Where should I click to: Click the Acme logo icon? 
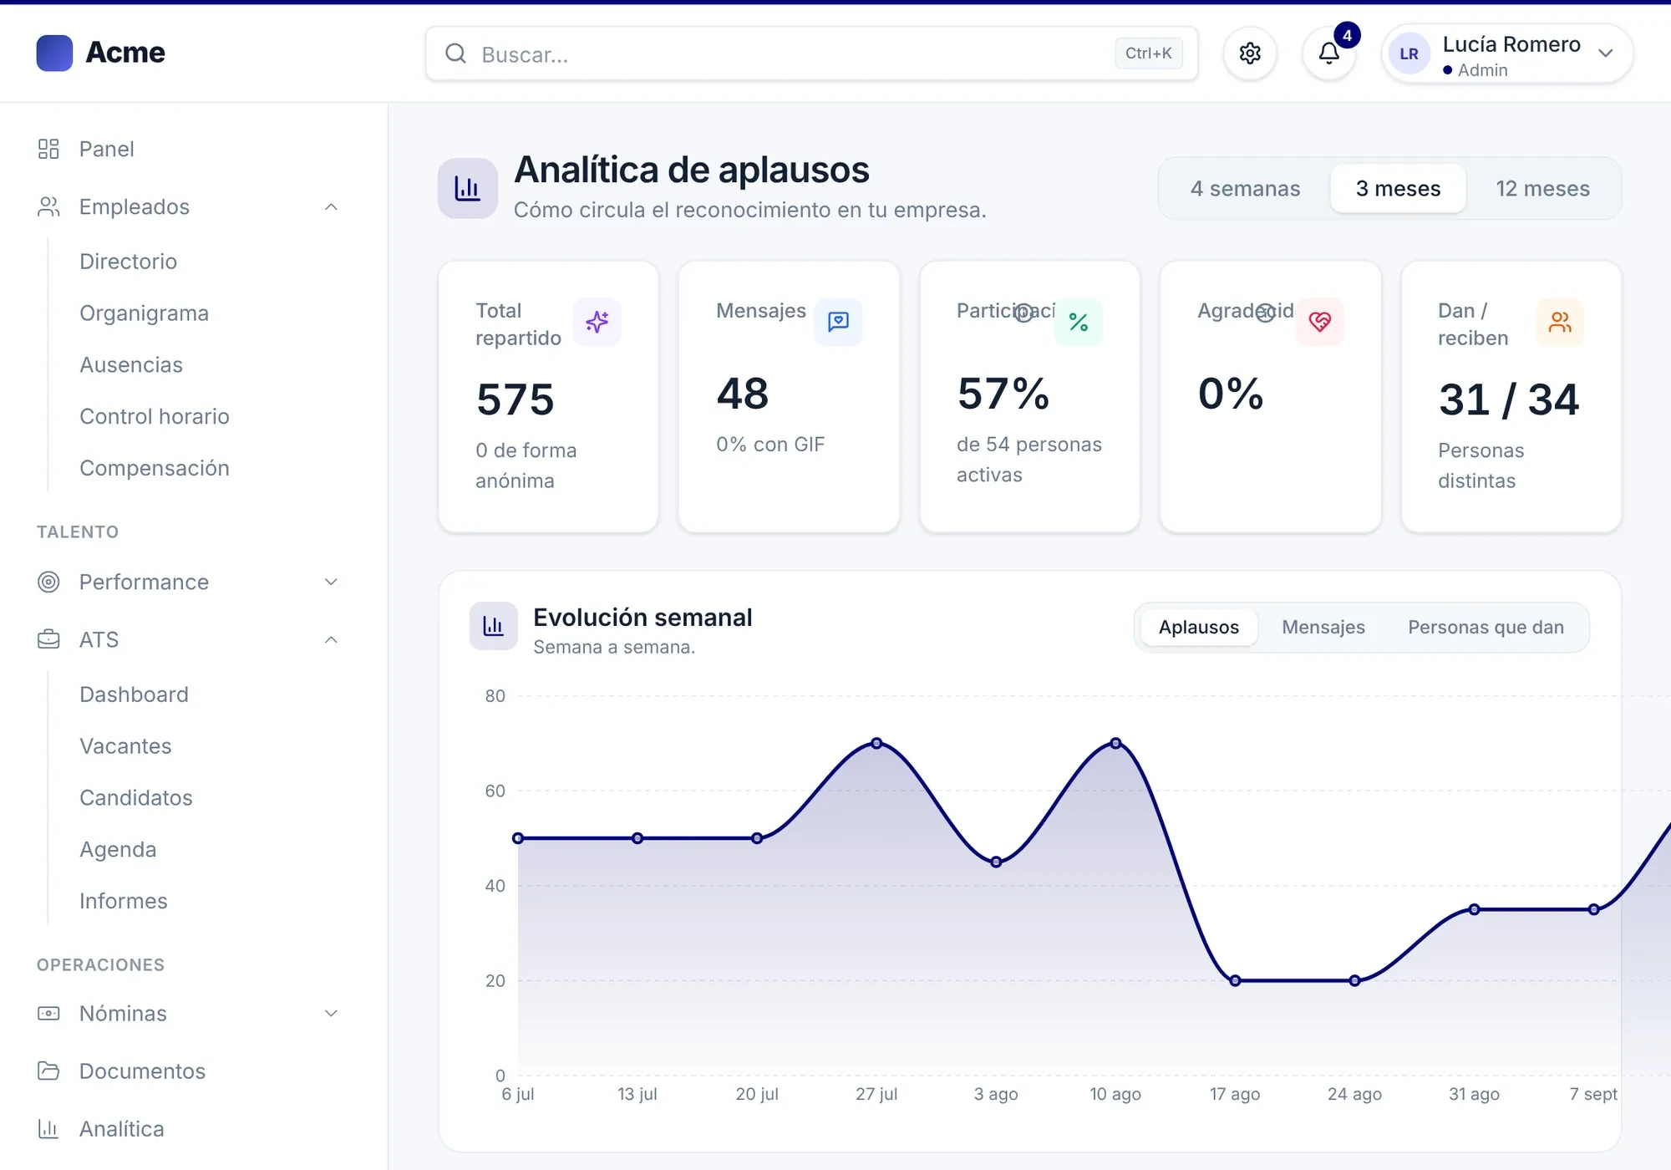(x=54, y=53)
